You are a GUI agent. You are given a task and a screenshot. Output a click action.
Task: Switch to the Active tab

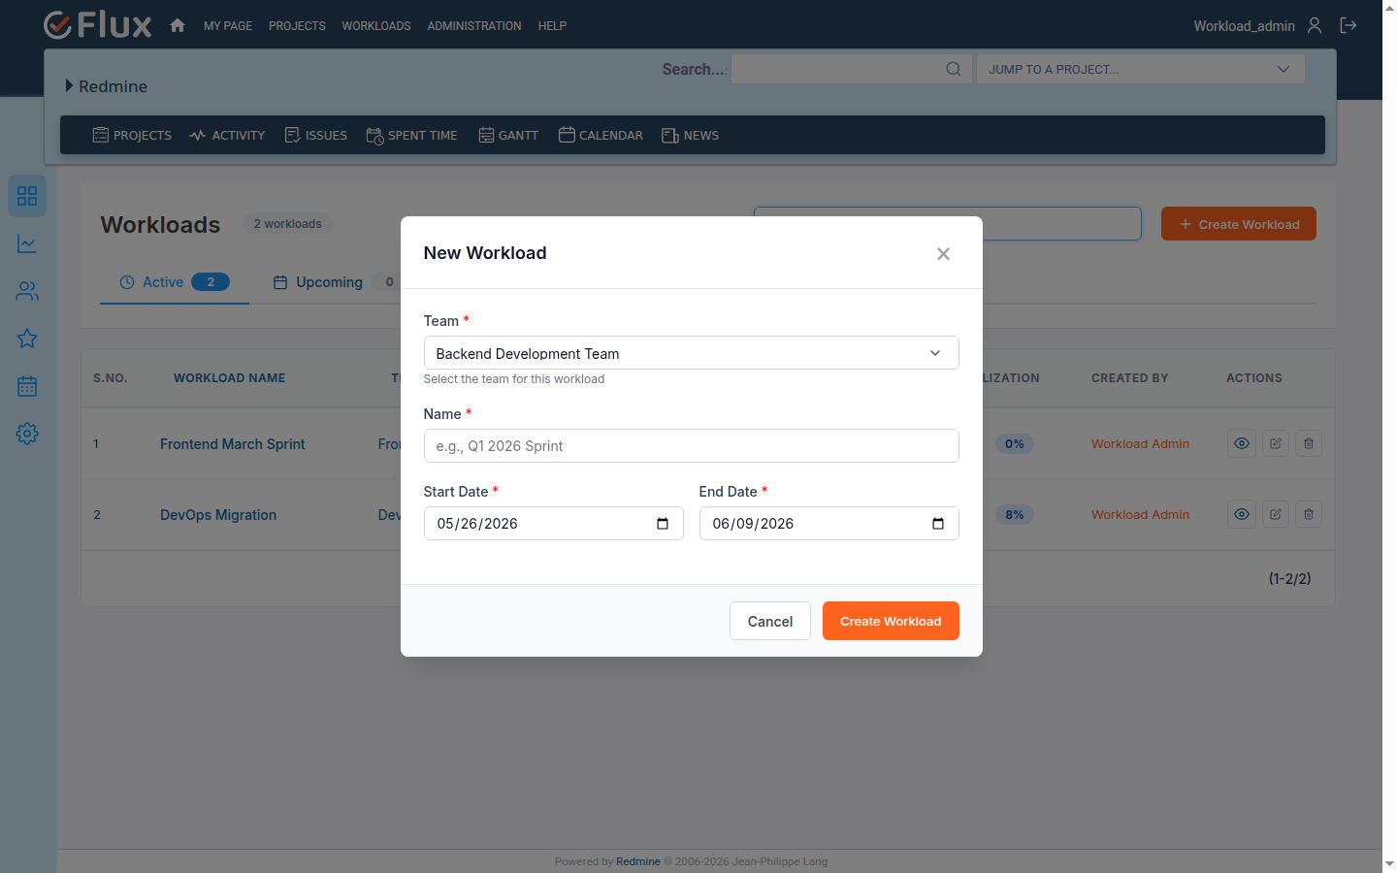[x=175, y=282]
